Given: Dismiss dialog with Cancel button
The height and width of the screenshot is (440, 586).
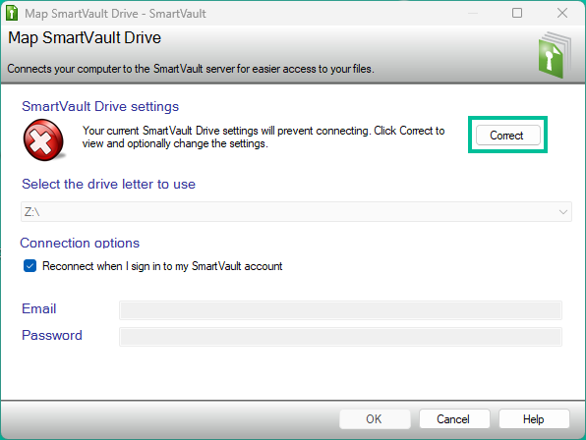Looking at the screenshot, I should pyautogui.click(x=454, y=419).
